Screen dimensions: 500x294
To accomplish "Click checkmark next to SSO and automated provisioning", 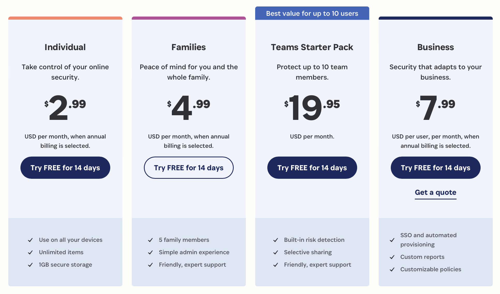I will [392, 240].
